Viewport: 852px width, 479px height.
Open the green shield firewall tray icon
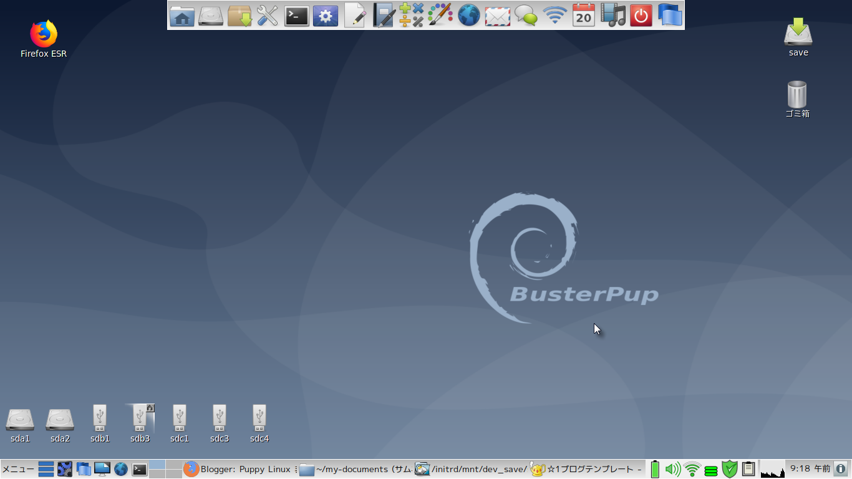(730, 469)
